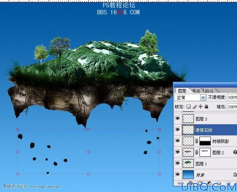The image size is (237, 192).
Task: Toggle lock transparent pixels icon
Action: click(x=188, y=107)
